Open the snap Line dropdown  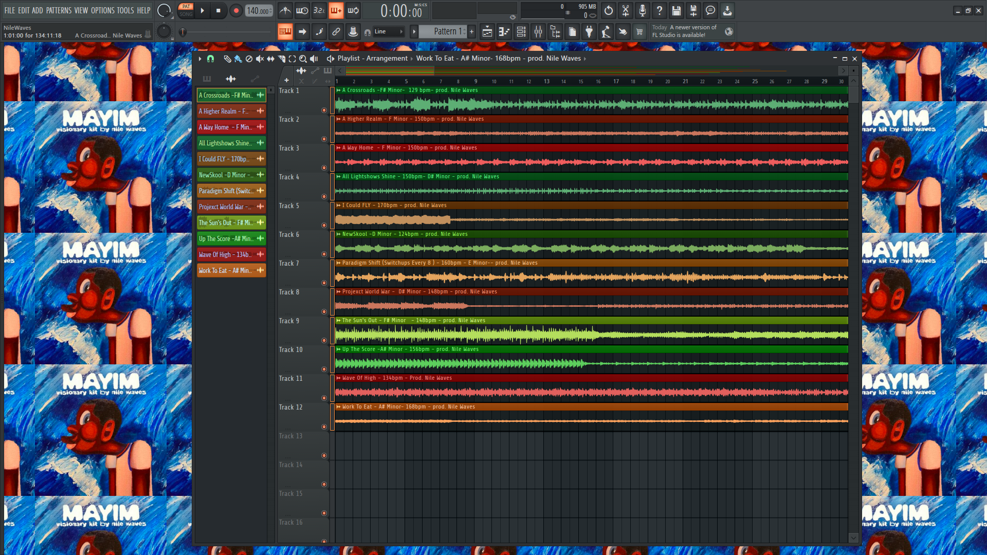(x=389, y=32)
